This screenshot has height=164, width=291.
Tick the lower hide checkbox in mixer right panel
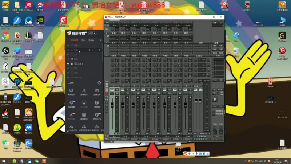[214, 114]
